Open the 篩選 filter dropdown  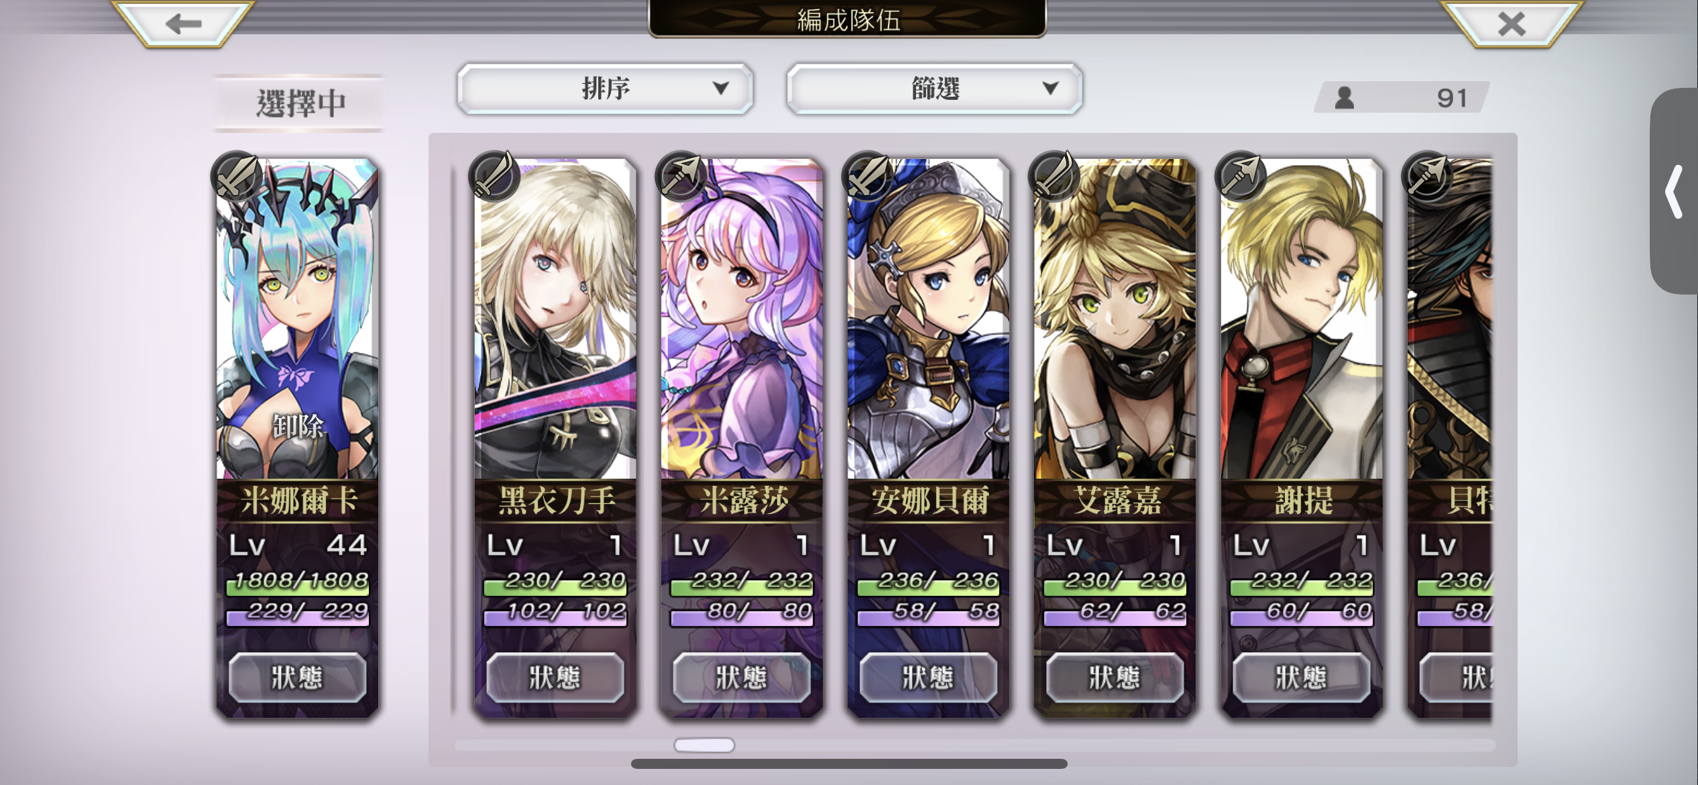(x=934, y=89)
